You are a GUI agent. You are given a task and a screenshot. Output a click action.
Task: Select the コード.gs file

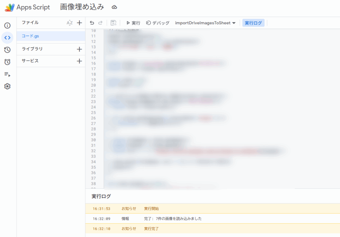click(30, 36)
